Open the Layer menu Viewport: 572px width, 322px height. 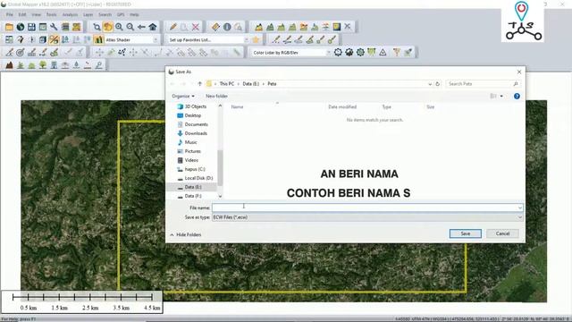[x=88, y=14]
